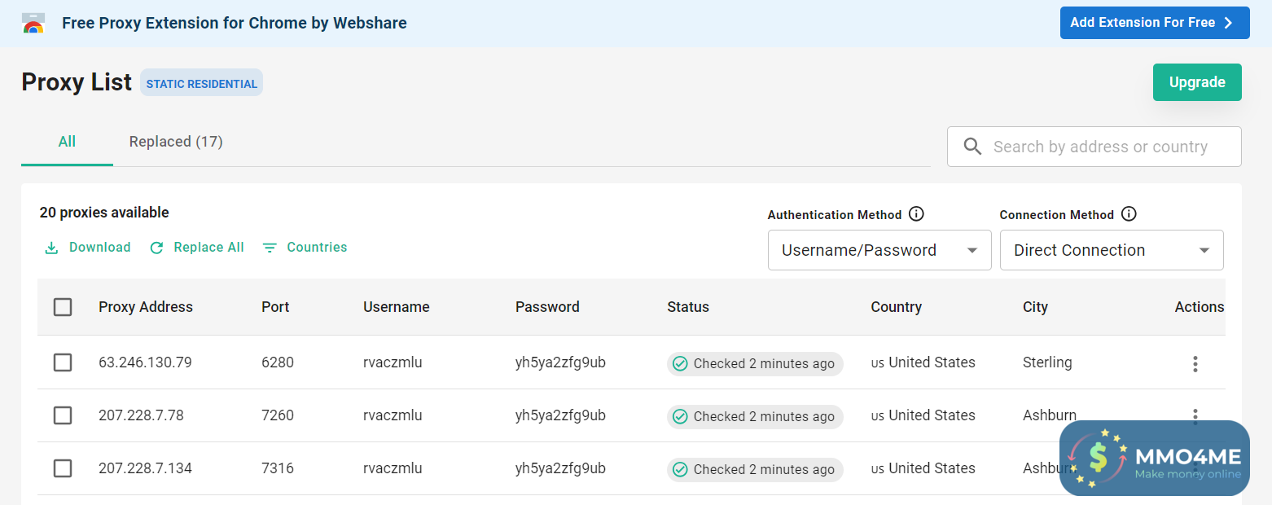Image resolution: width=1272 pixels, height=505 pixels.
Task: Open the Direct Connection dropdown
Action: tap(1112, 250)
